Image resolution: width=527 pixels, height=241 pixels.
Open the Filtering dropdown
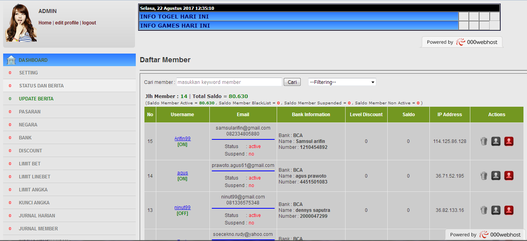coord(342,82)
